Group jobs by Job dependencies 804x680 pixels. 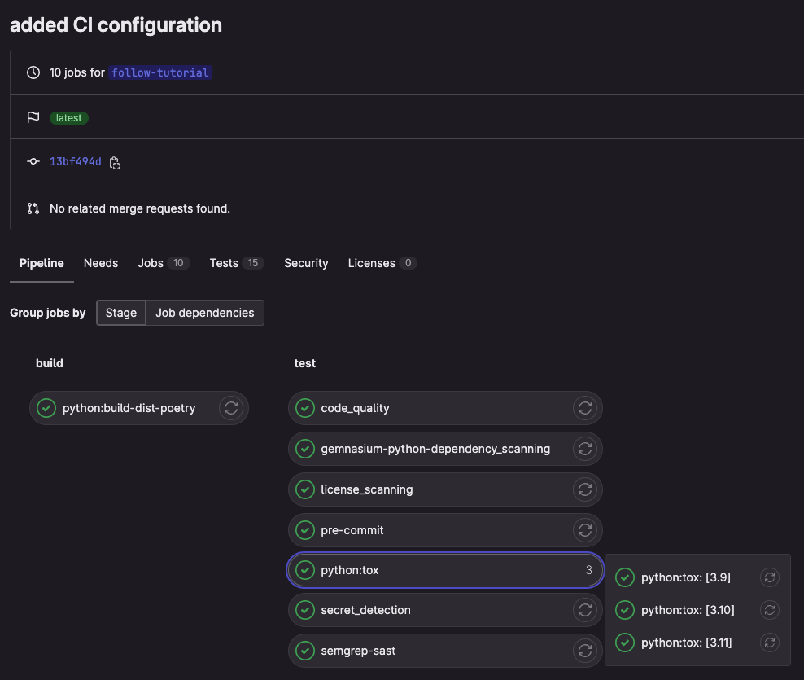tap(205, 313)
